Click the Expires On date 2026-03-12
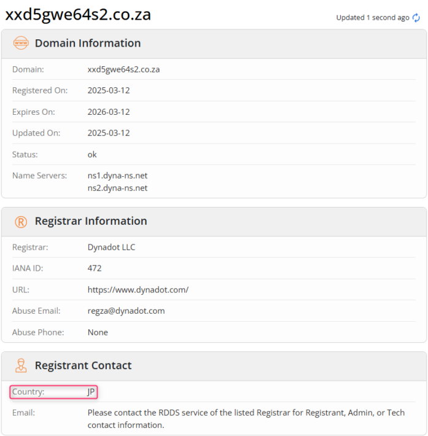 pyautogui.click(x=109, y=112)
